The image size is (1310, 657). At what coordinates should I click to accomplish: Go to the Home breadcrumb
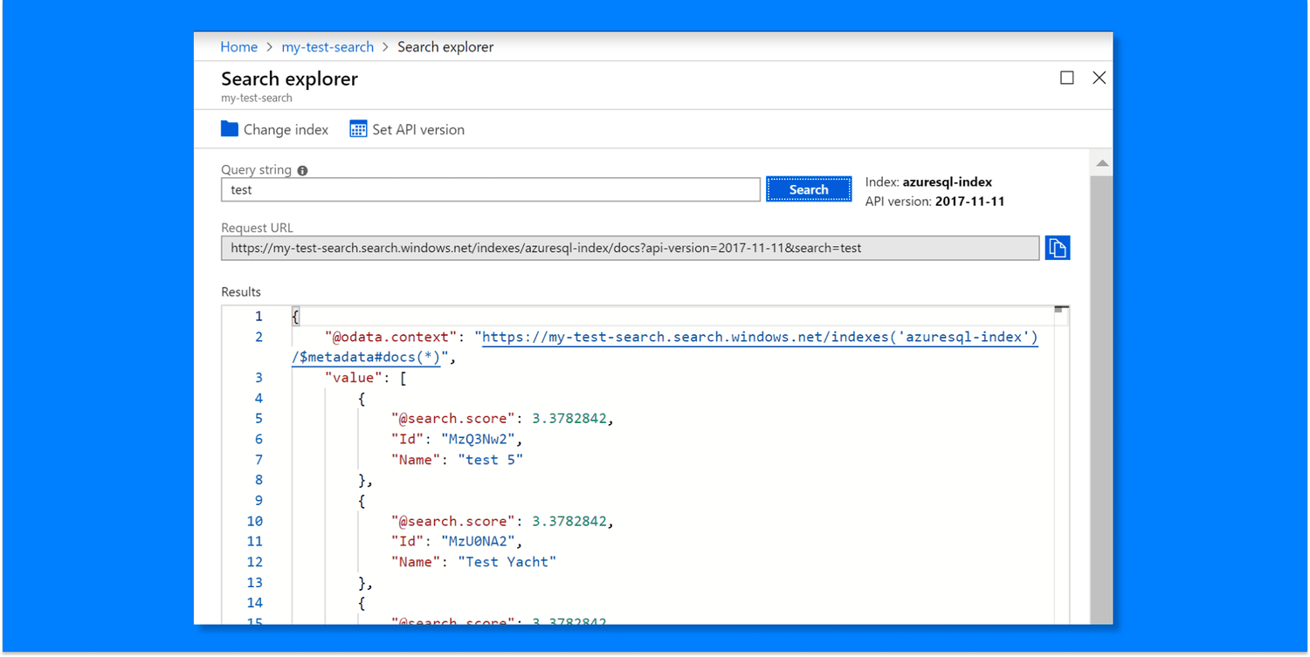click(x=238, y=47)
